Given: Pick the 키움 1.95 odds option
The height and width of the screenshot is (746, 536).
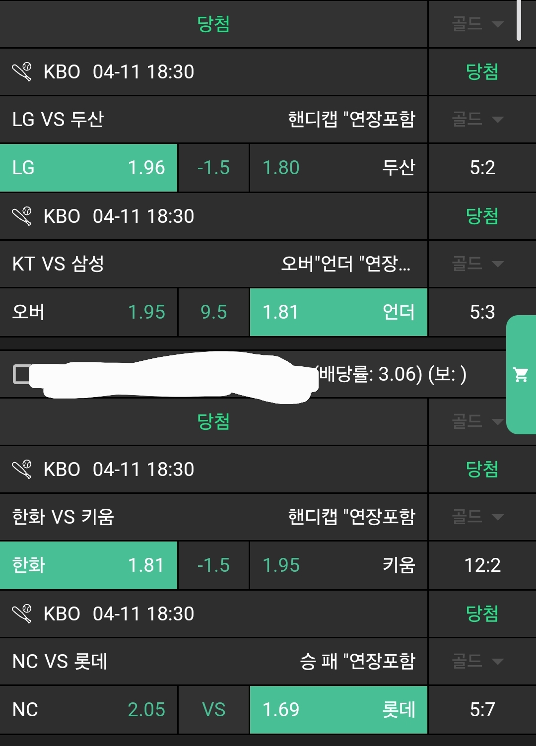Looking at the screenshot, I should tap(338, 565).
